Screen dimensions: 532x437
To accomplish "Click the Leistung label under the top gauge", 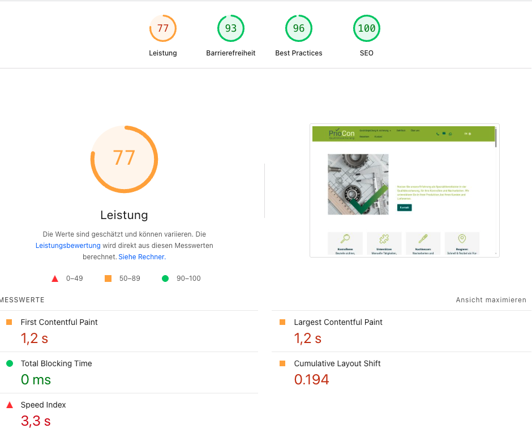I will click(163, 53).
